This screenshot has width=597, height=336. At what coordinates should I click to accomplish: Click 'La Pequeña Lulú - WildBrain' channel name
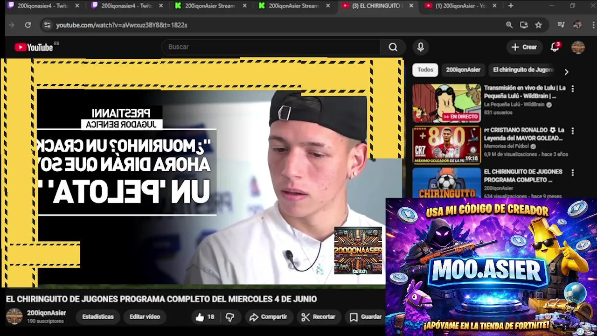[514, 105]
